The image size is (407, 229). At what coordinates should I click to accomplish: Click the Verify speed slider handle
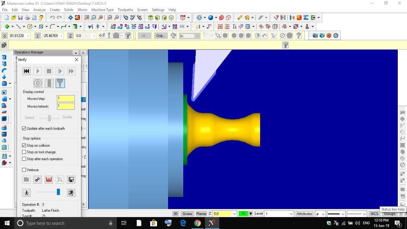[x=58, y=192]
